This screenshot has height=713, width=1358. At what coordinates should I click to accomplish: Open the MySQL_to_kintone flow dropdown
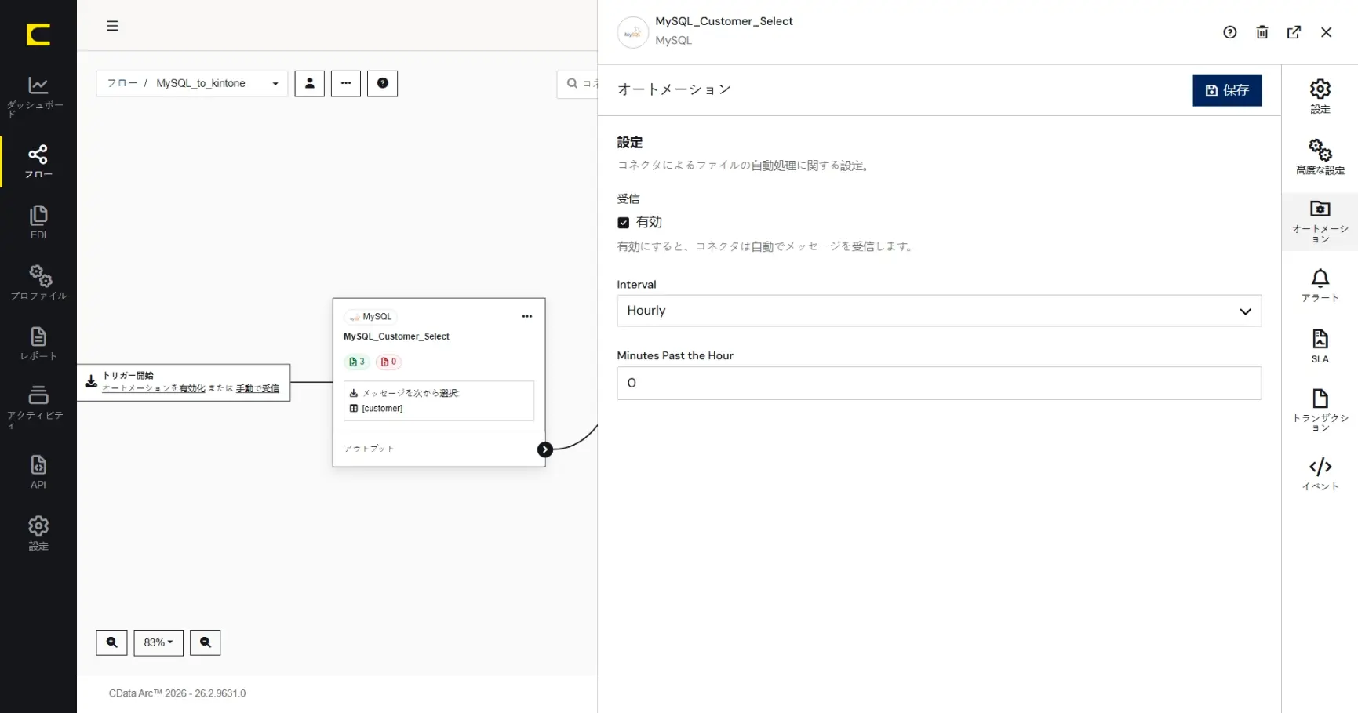point(192,83)
